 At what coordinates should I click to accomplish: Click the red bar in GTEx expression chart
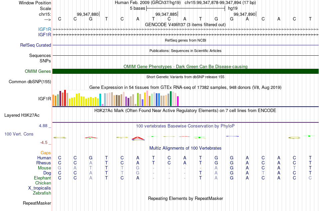click(65, 98)
